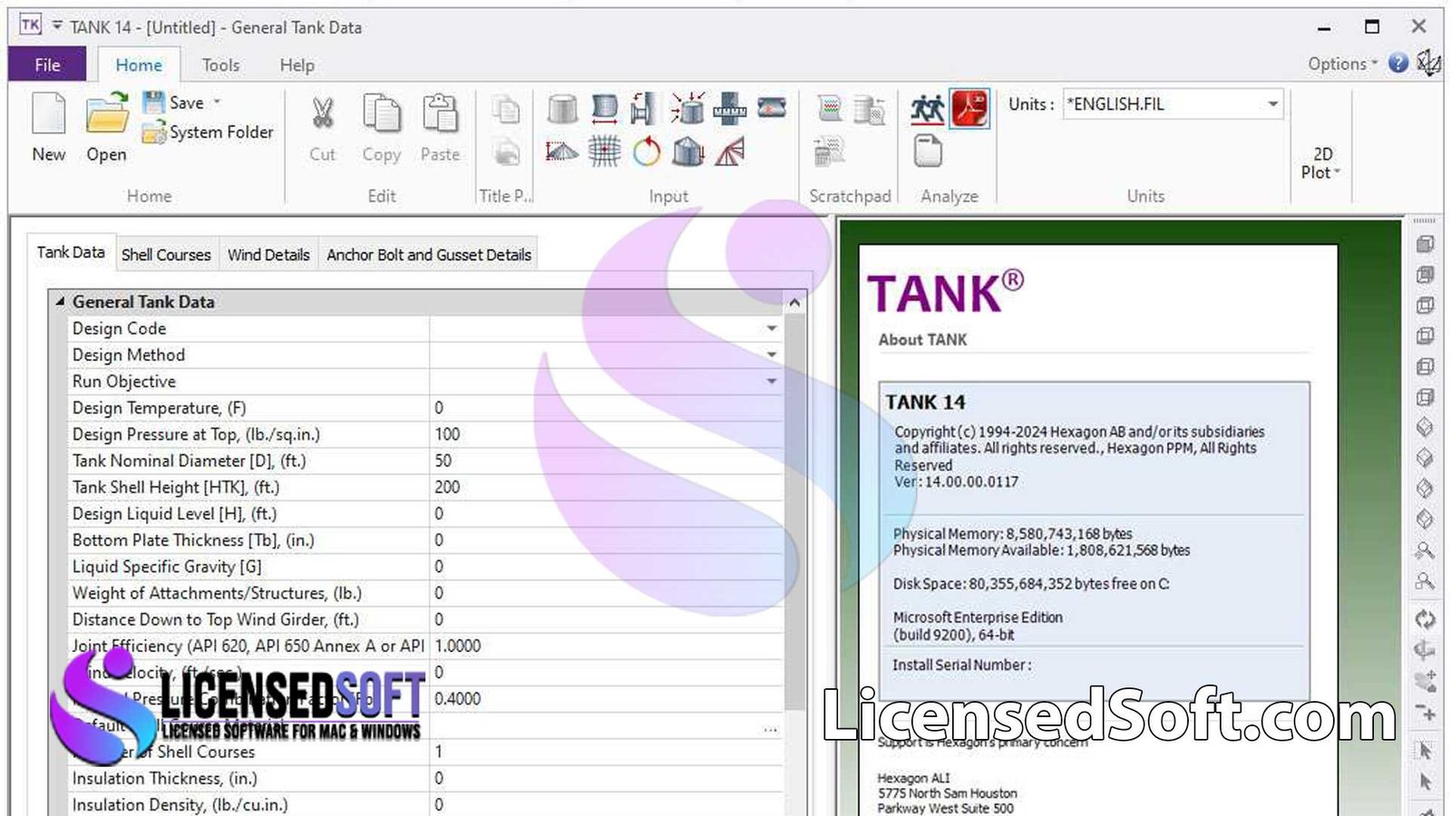
Task: Open the ruler measurement input icon
Action: 730,110
